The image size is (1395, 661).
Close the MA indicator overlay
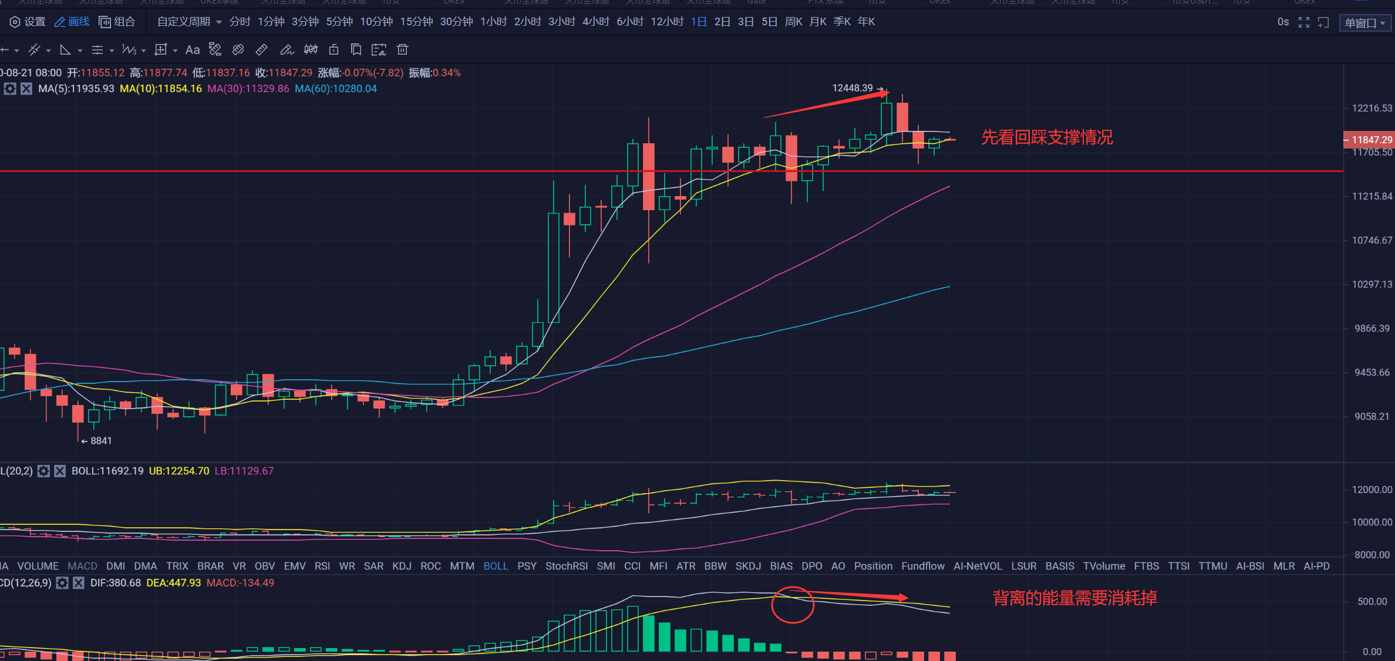[26, 89]
